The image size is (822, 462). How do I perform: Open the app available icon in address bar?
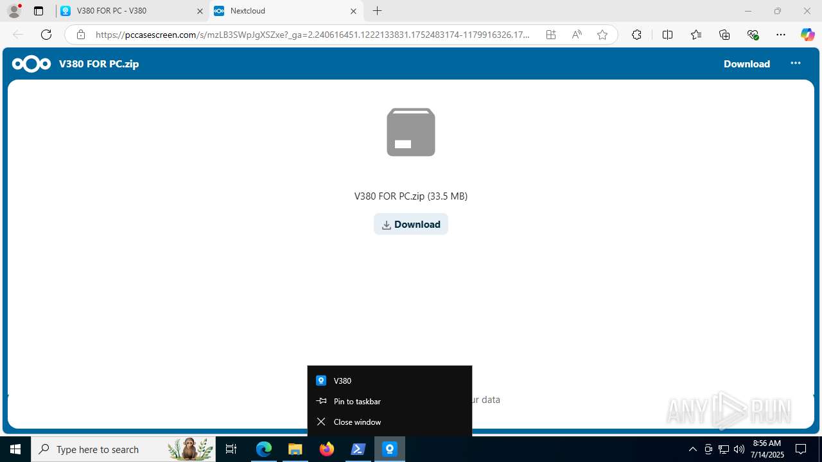[551, 35]
